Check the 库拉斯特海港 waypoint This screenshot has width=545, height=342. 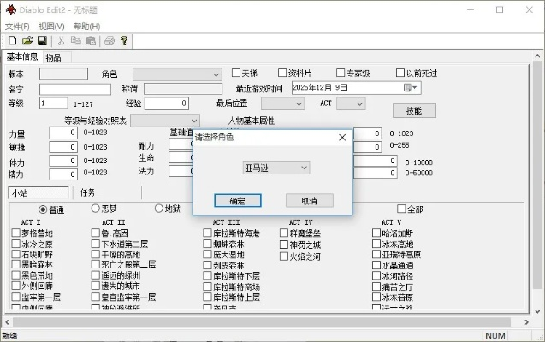pos(208,233)
